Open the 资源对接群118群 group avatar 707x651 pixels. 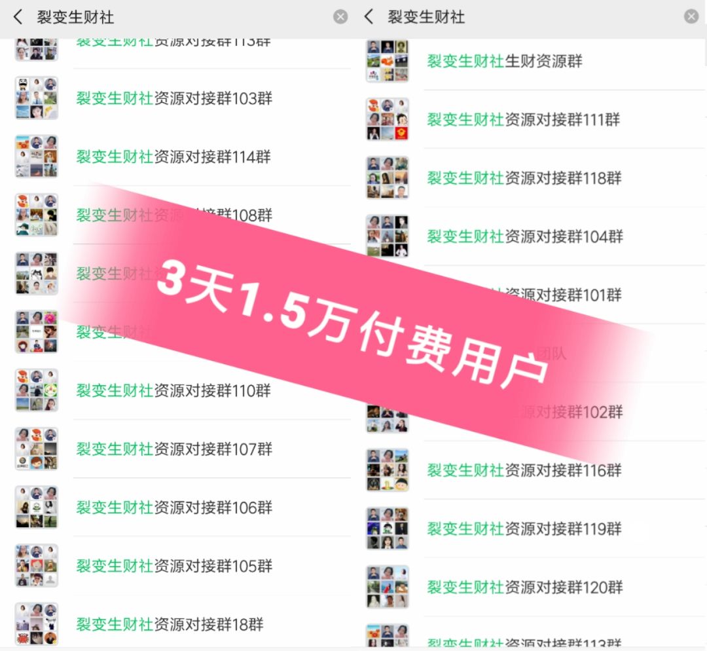tap(388, 177)
